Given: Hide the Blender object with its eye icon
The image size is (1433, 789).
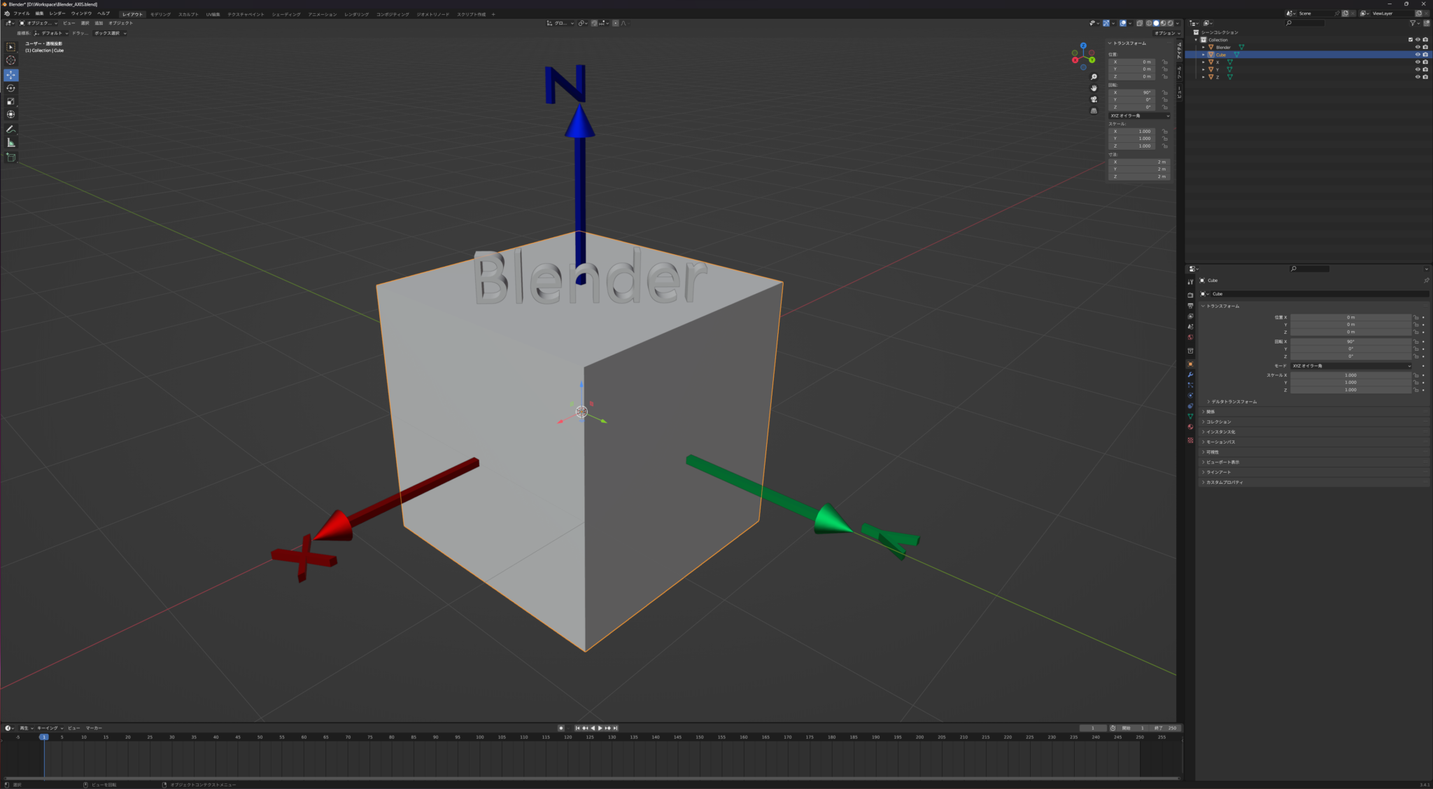Looking at the screenshot, I should (1418, 47).
